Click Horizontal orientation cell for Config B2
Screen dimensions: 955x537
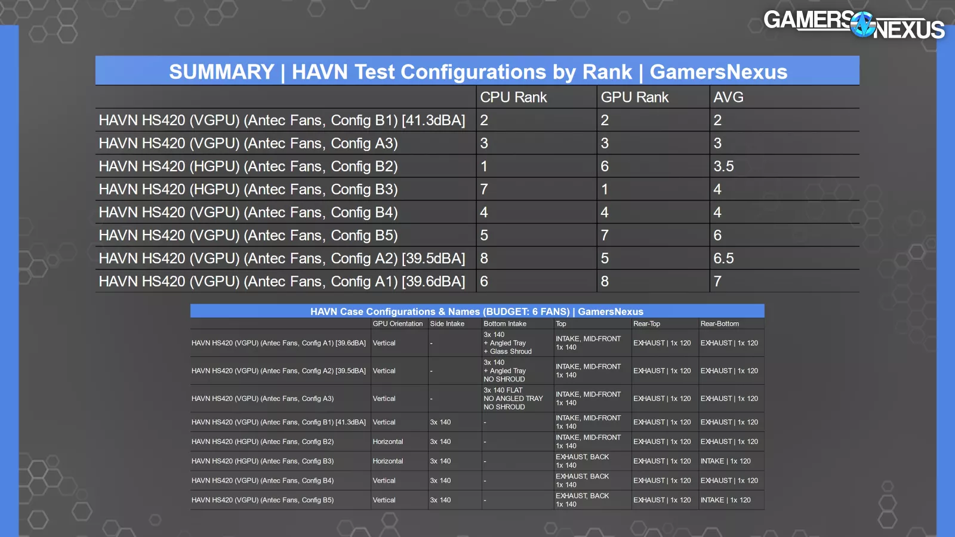pyautogui.click(x=388, y=442)
